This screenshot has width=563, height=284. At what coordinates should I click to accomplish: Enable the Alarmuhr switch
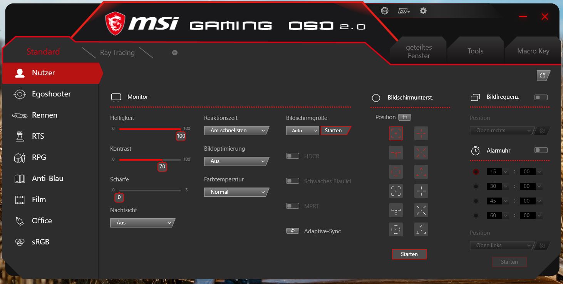(x=541, y=150)
